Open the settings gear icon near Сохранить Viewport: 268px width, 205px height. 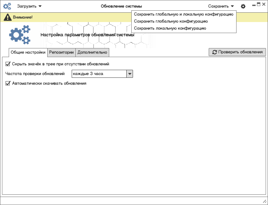[x=243, y=6]
